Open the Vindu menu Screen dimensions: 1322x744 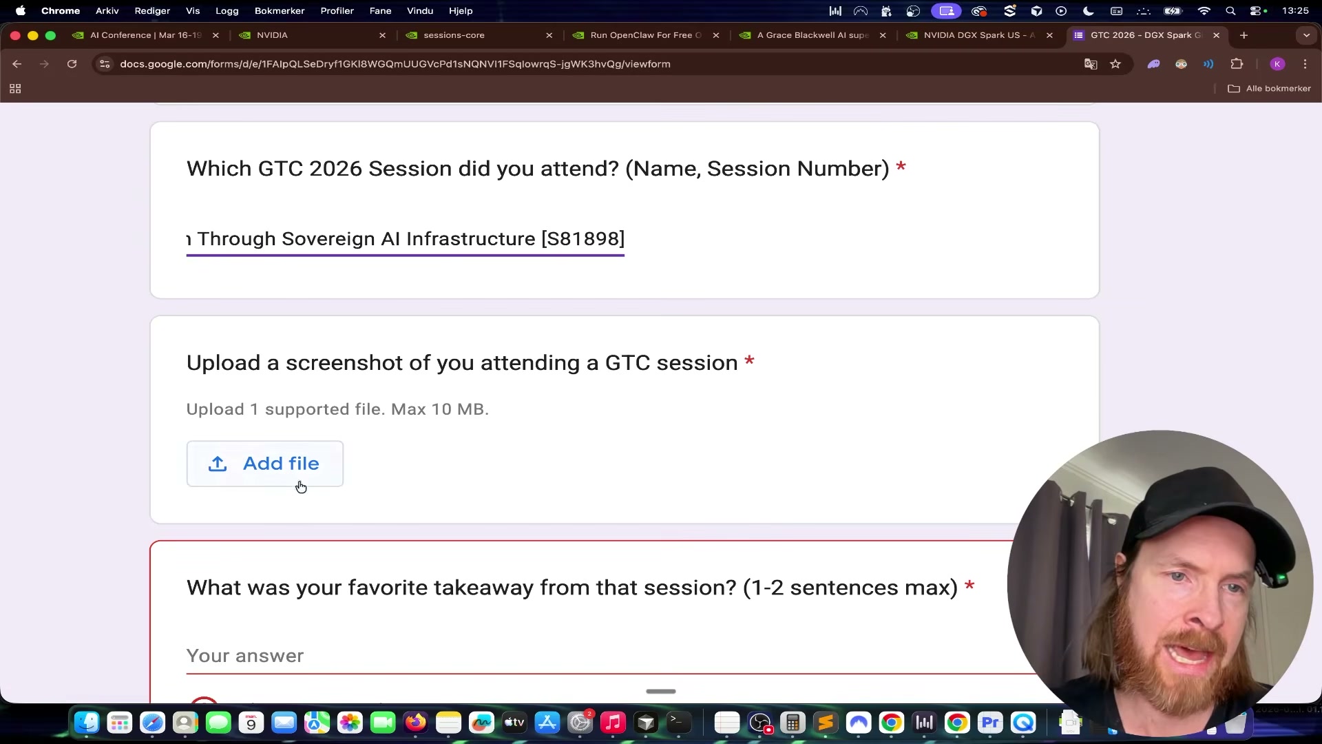click(x=420, y=10)
